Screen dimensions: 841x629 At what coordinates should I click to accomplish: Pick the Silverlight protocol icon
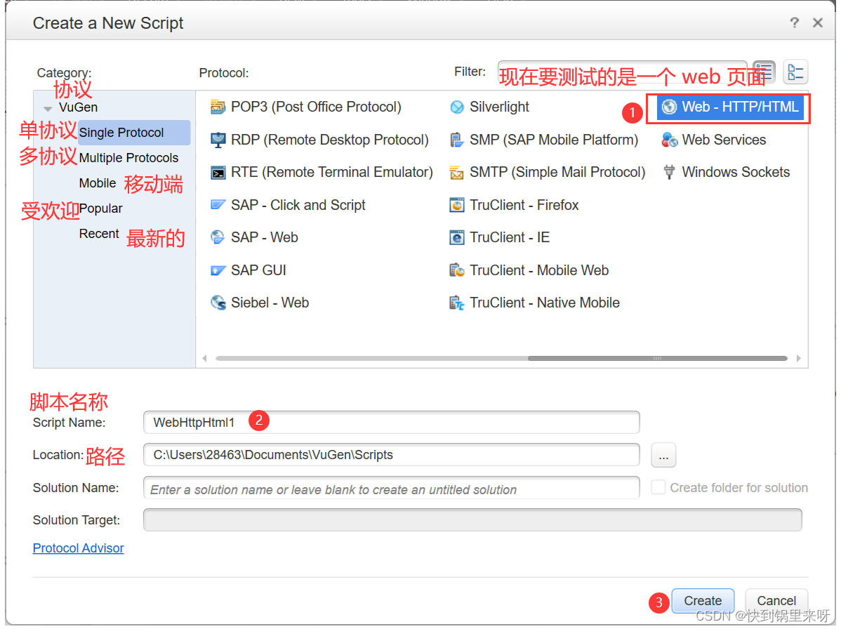pyautogui.click(x=457, y=107)
